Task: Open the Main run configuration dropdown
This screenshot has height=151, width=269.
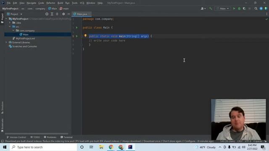Action: click(x=222, y=8)
